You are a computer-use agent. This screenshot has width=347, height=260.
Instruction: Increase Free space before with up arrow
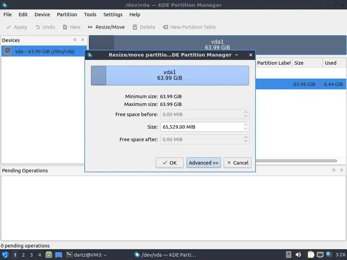pos(246,112)
